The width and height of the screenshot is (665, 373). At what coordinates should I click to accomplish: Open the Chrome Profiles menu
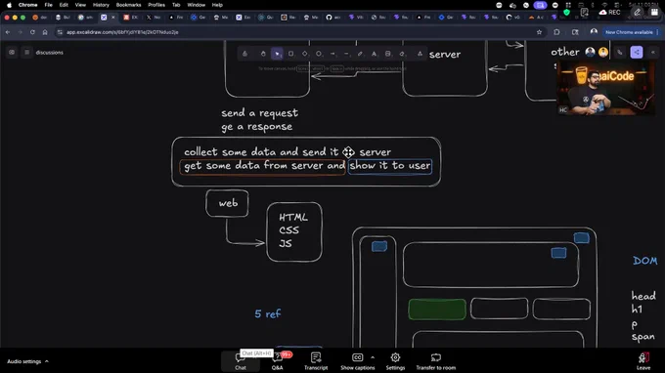[x=156, y=5]
